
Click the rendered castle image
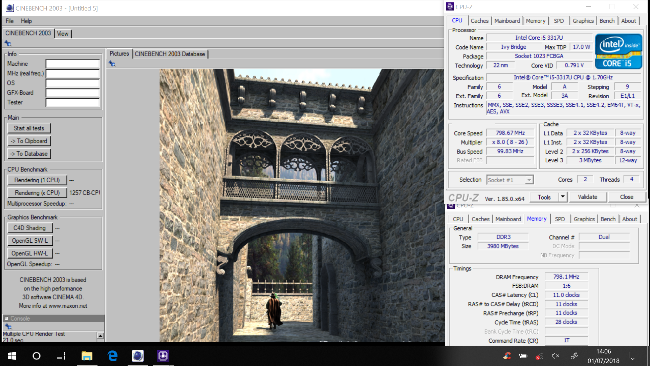(x=302, y=205)
